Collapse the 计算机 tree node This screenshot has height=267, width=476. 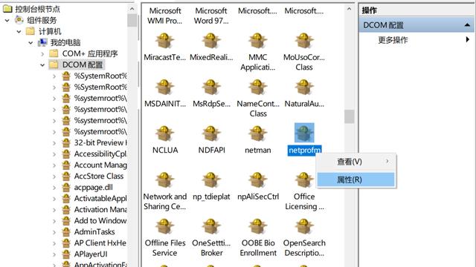[19, 31]
